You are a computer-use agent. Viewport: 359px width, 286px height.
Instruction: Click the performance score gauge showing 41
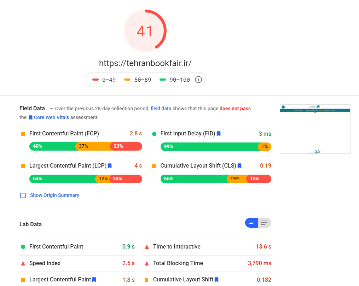click(145, 31)
